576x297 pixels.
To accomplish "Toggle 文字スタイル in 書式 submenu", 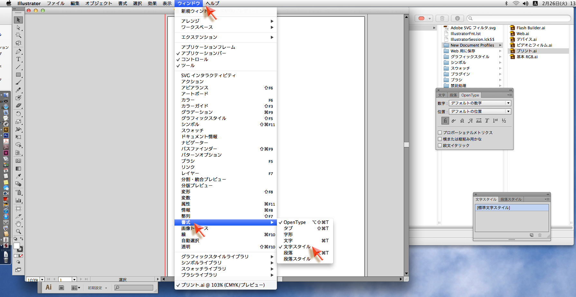I will tap(305, 247).
